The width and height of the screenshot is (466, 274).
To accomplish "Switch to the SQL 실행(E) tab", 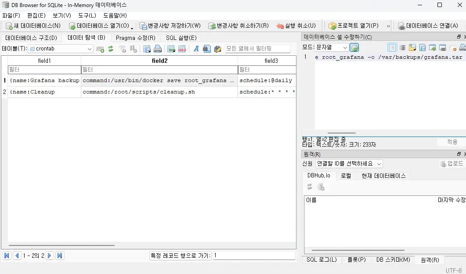I will tap(181, 38).
